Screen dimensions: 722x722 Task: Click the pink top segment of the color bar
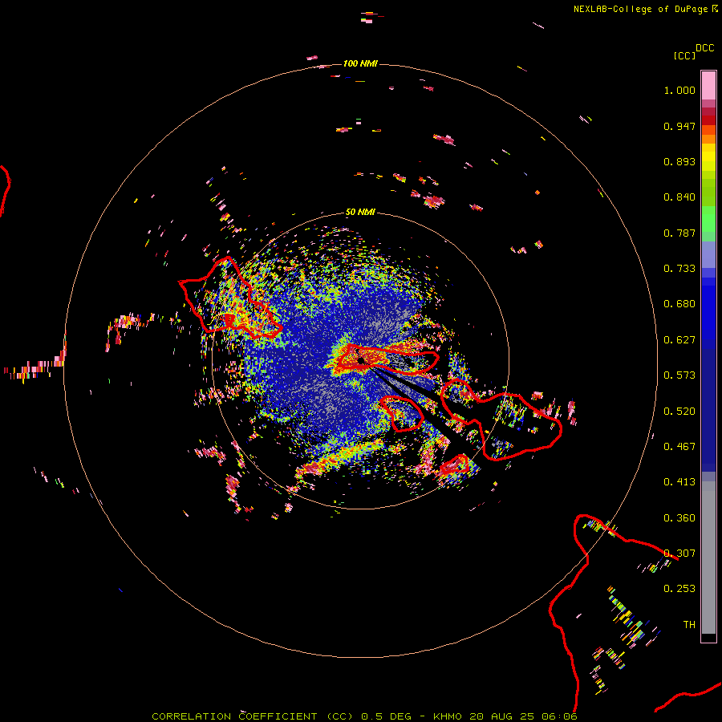[x=708, y=85]
